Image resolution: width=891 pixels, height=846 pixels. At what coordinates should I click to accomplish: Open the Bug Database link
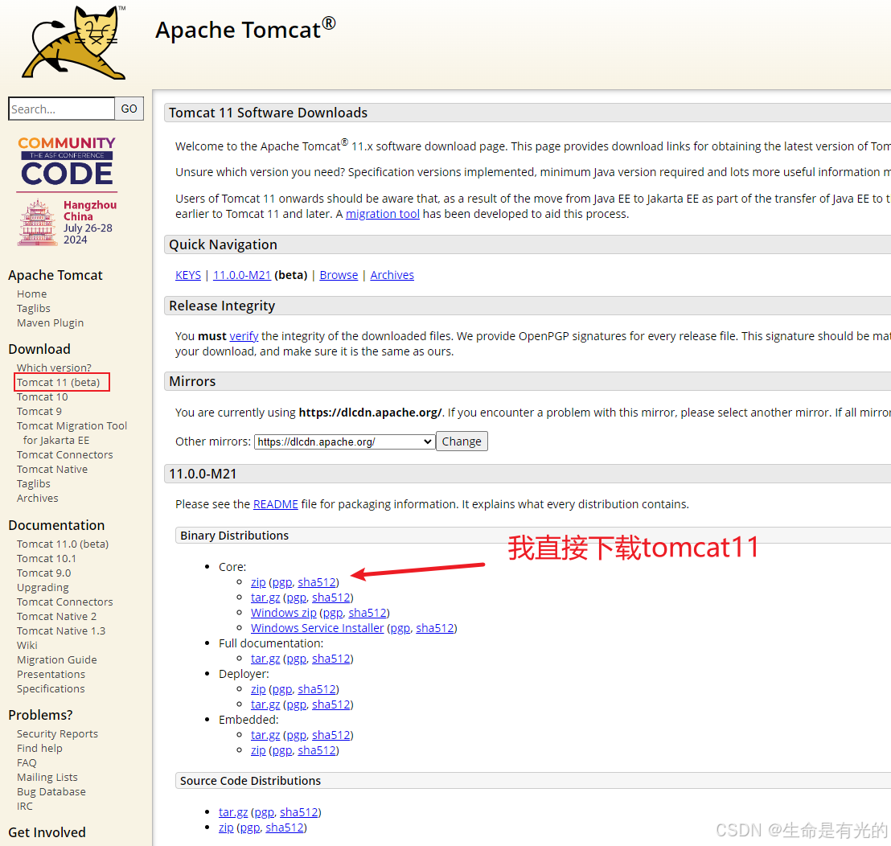coord(51,791)
